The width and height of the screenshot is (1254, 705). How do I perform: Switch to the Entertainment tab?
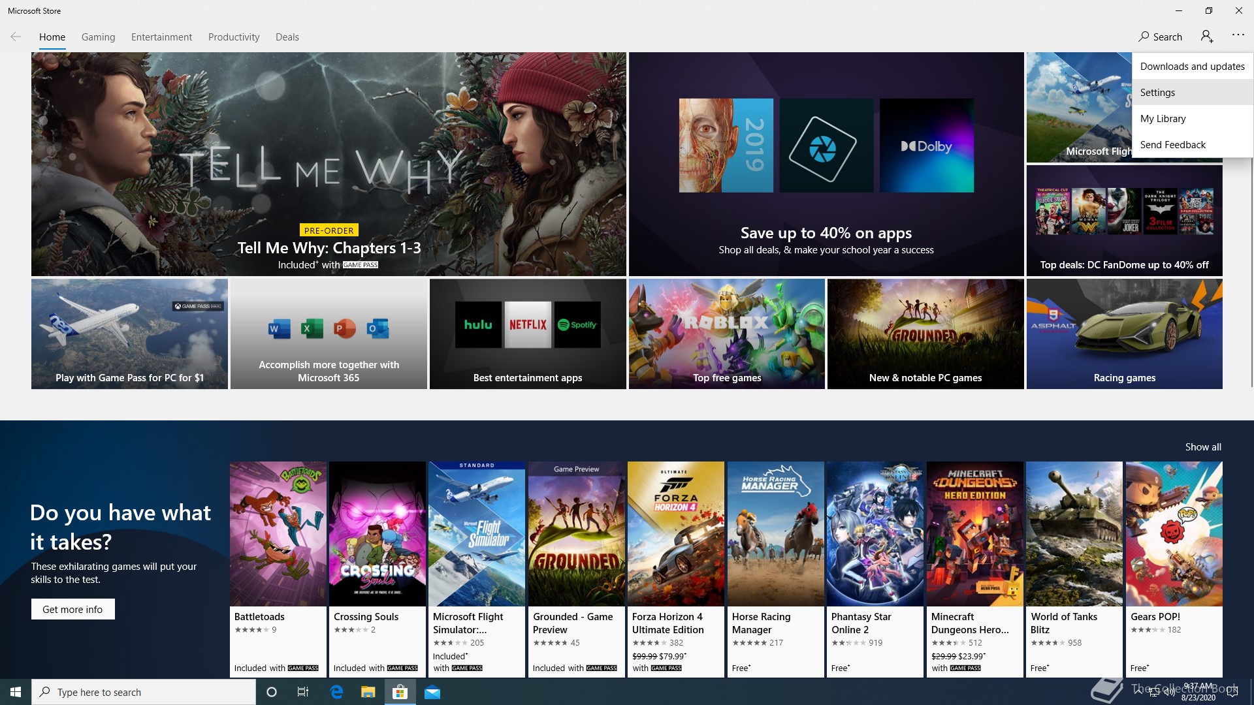(161, 37)
